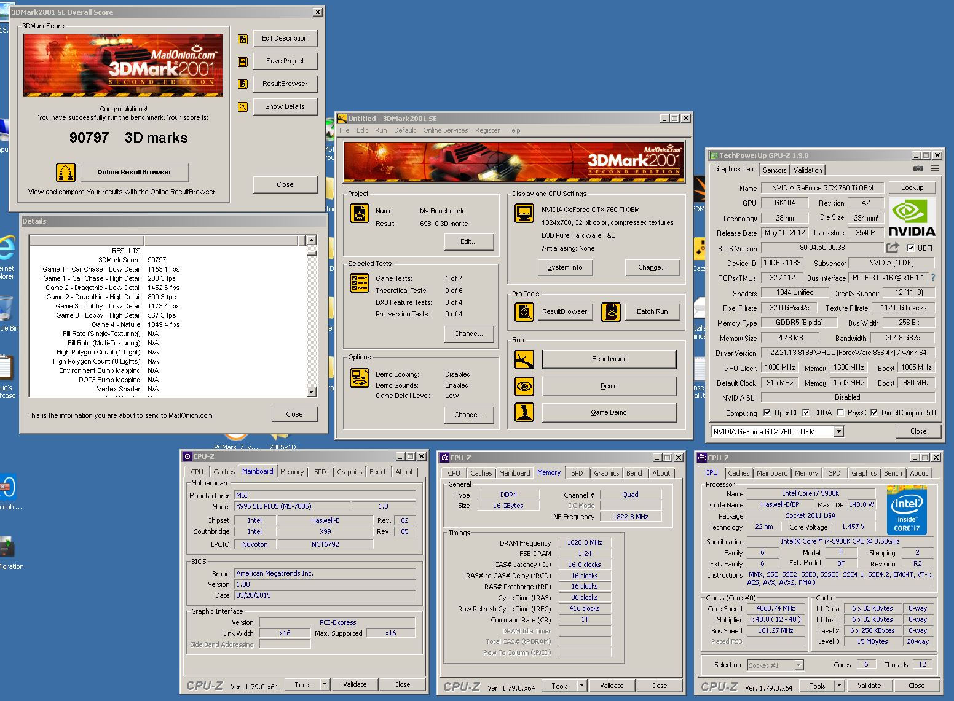Click the Project disk icon in 3DMark2001
Screen dimensions: 954x701
(x=360, y=213)
